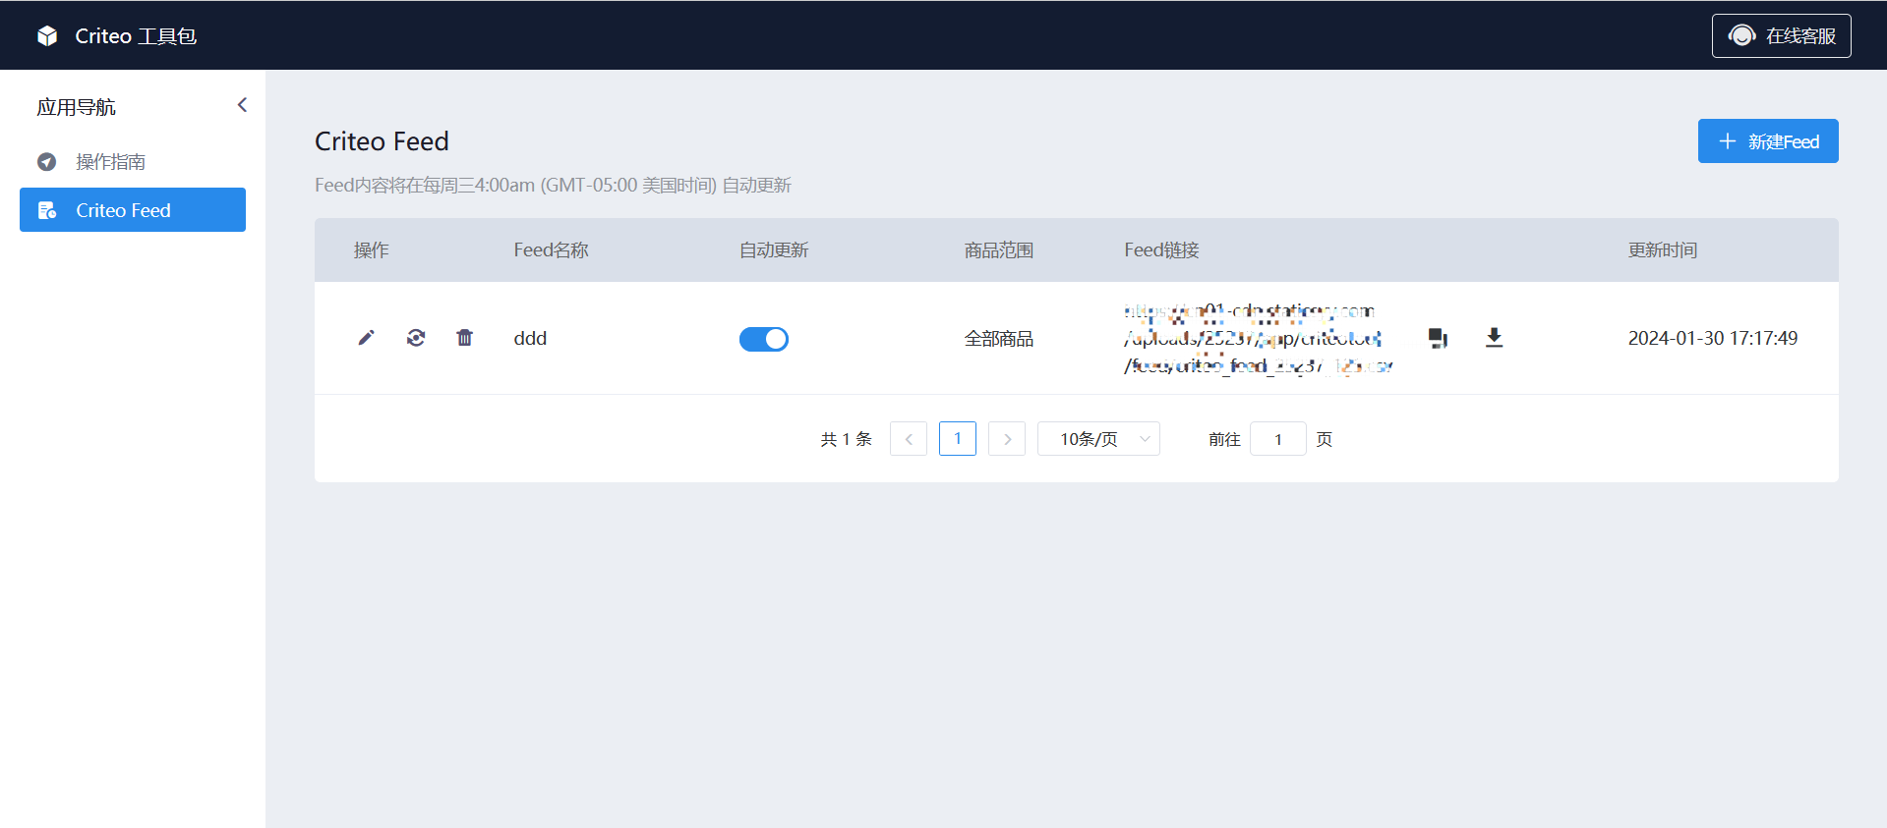The width and height of the screenshot is (1887, 828).
Task: Toggle auto update for ddd feed
Action: [764, 339]
